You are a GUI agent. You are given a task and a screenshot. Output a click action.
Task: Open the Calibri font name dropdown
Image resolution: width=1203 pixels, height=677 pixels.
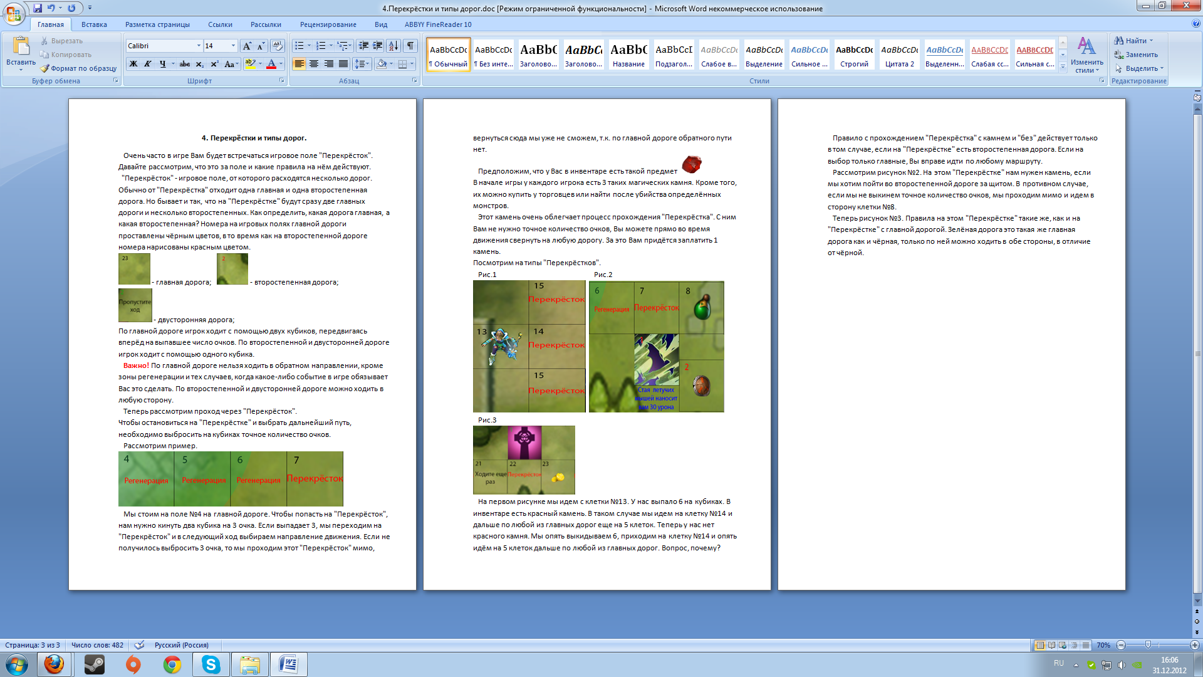[x=199, y=46]
